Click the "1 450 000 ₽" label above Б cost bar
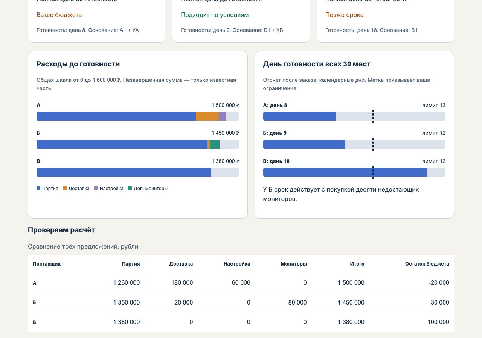482x338 pixels. 225,133
